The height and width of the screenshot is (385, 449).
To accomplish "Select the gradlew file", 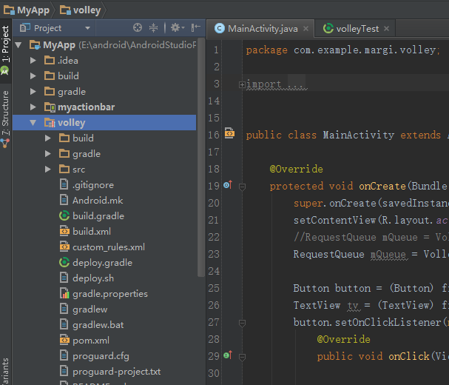I will click(90, 309).
